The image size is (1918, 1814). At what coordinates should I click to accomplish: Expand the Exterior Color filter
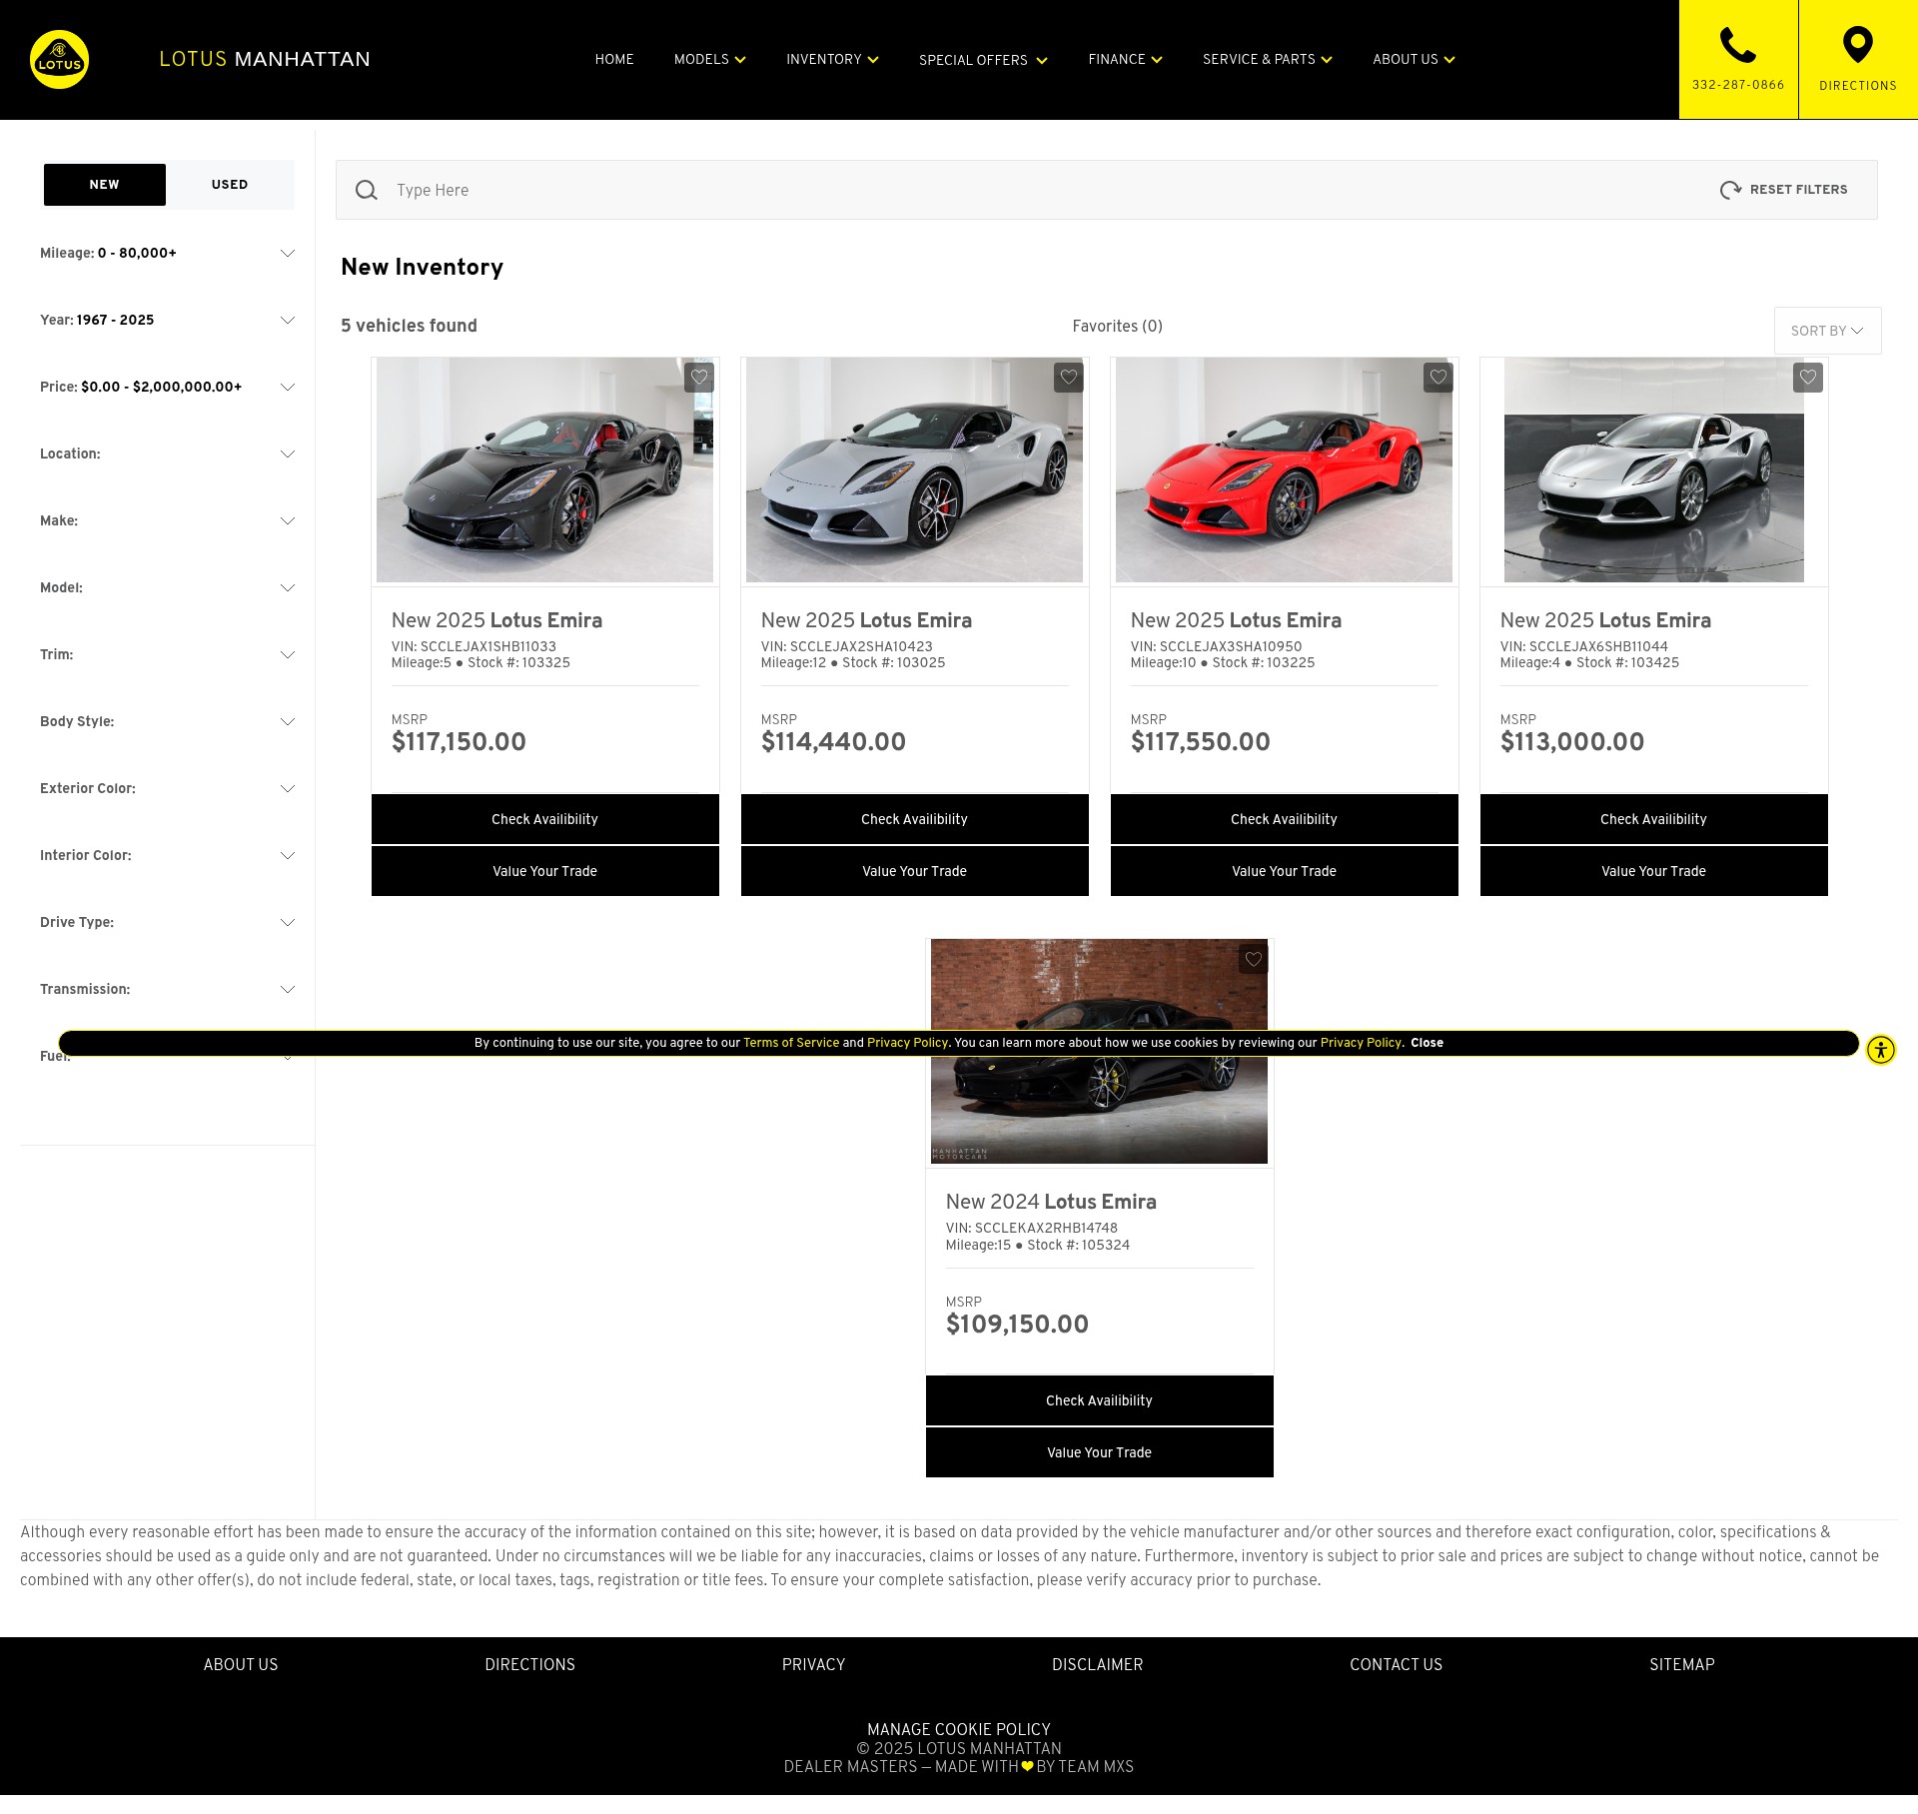(167, 789)
